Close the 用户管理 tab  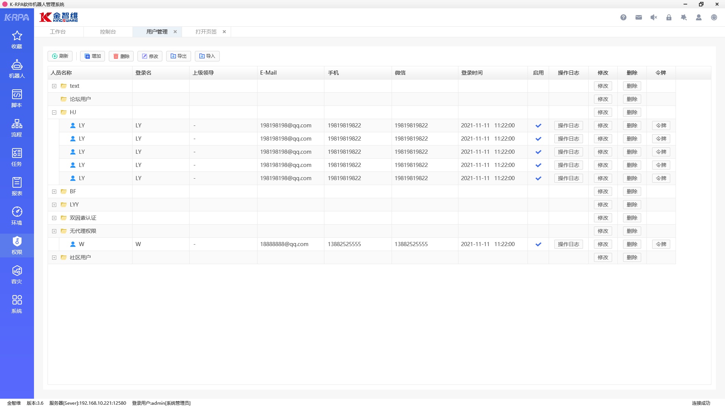(175, 32)
